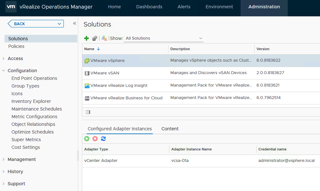Start collecting with the green play icon
320x191 pixels.
[86, 139]
